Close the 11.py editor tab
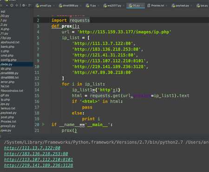 [x=98, y=6]
